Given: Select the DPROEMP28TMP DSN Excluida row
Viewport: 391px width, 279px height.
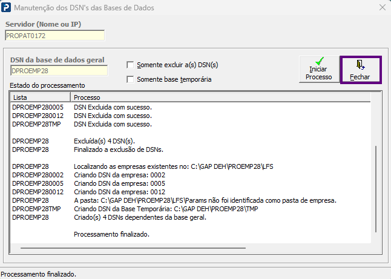Looking at the screenshot, I should point(191,124).
